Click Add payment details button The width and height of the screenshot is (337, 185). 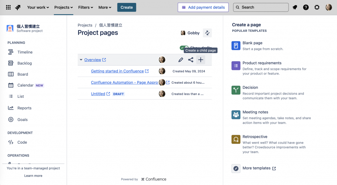203,8
